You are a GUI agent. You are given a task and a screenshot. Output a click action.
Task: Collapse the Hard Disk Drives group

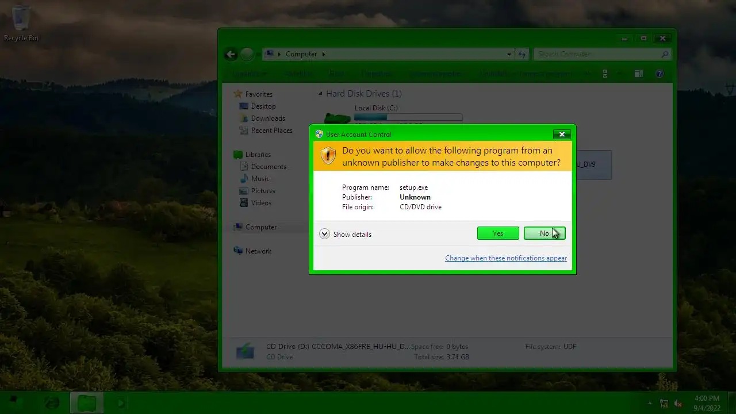click(x=321, y=94)
